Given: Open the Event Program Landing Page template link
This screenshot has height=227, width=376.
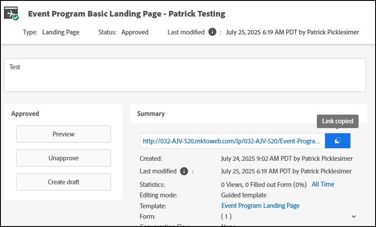Looking at the screenshot, I should (260, 206).
